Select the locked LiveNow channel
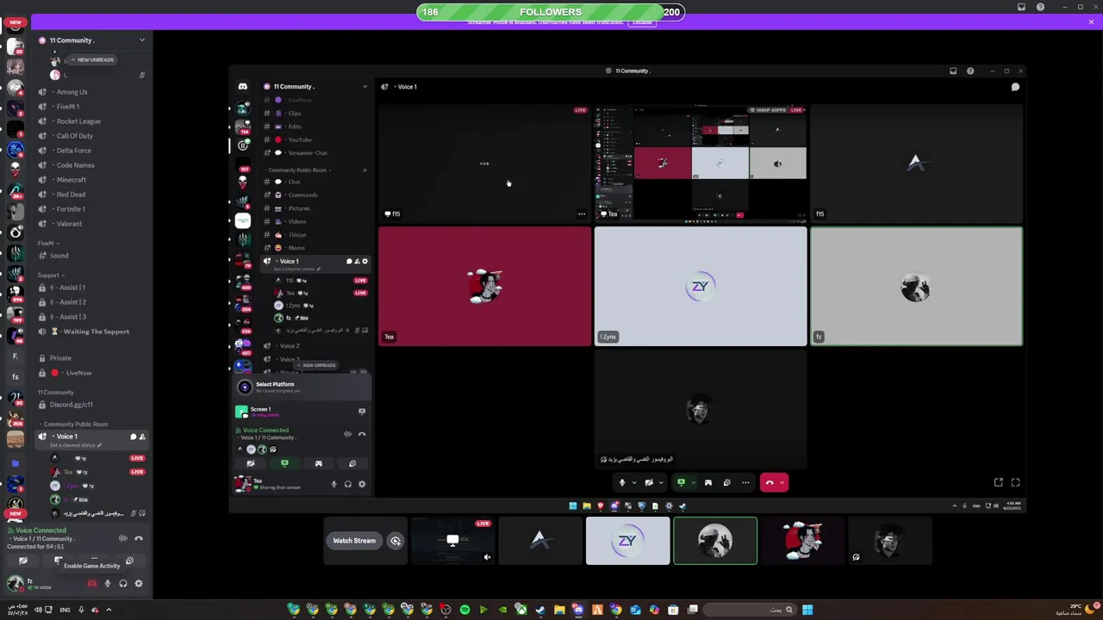1103x620 pixels. [78, 373]
